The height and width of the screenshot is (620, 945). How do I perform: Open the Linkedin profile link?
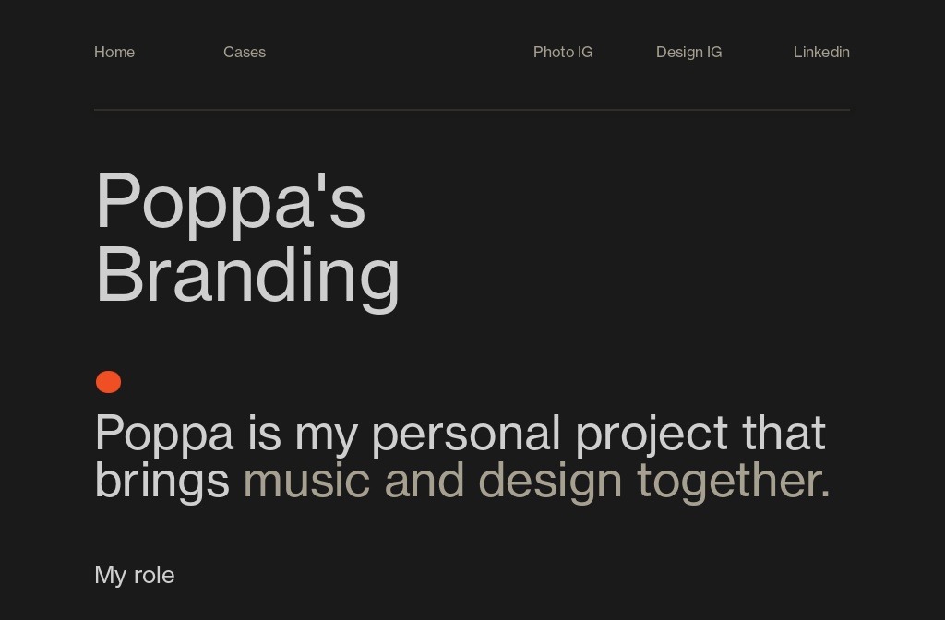click(x=821, y=53)
